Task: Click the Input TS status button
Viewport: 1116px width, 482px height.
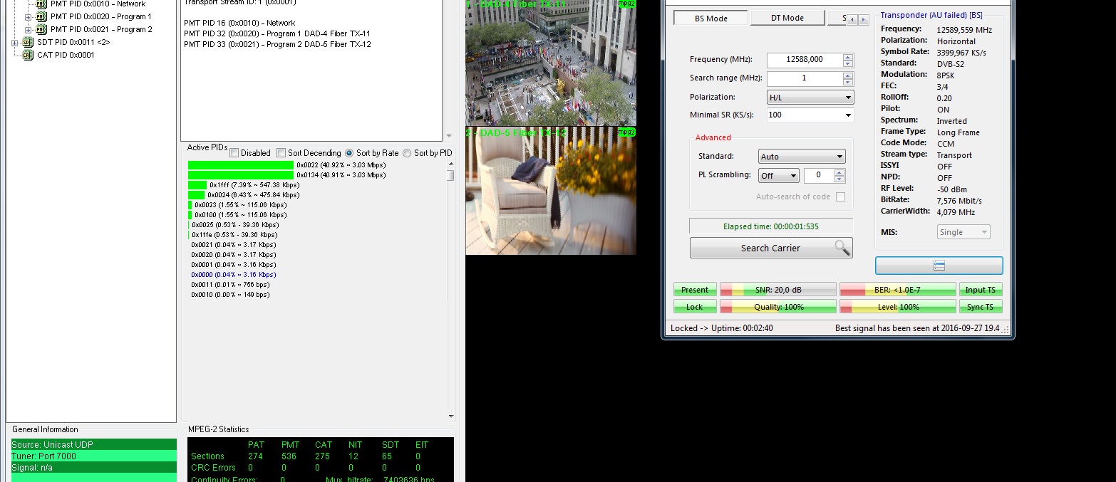Action: tap(981, 290)
